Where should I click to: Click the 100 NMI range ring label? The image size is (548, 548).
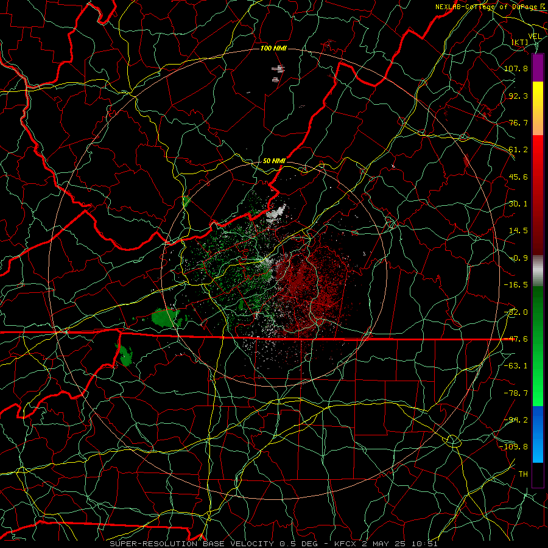coord(273,48)
